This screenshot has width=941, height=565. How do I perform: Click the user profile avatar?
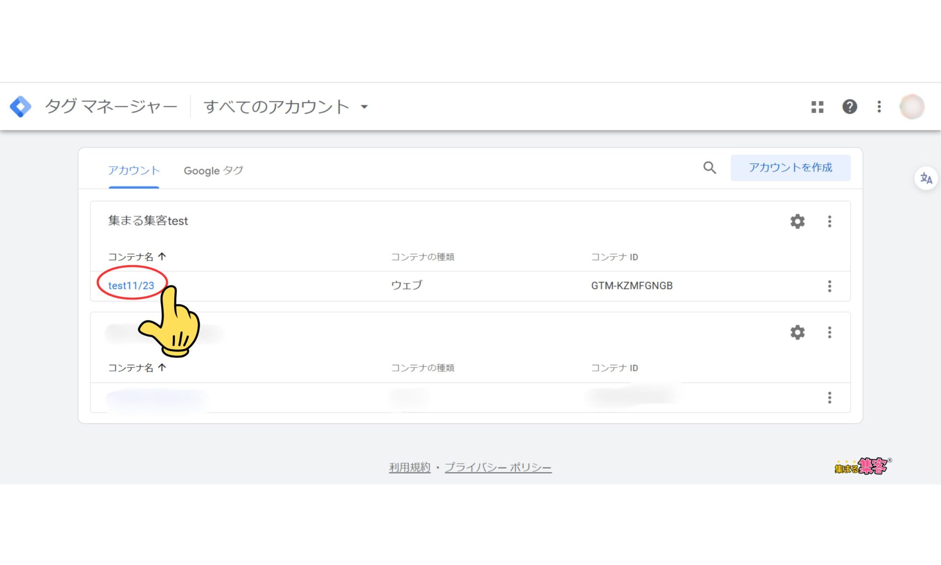pos(912,107)
